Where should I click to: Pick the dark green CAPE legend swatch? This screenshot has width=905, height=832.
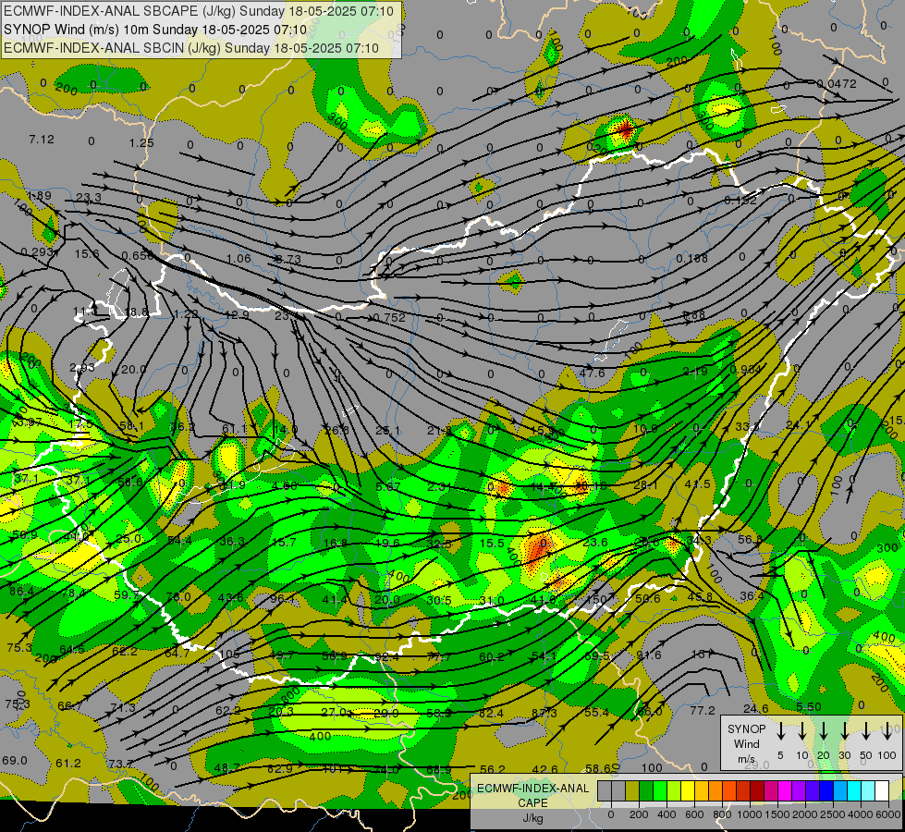[646, 791]
